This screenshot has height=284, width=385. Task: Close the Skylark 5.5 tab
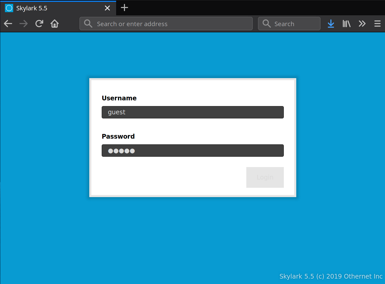coord(107,8)
